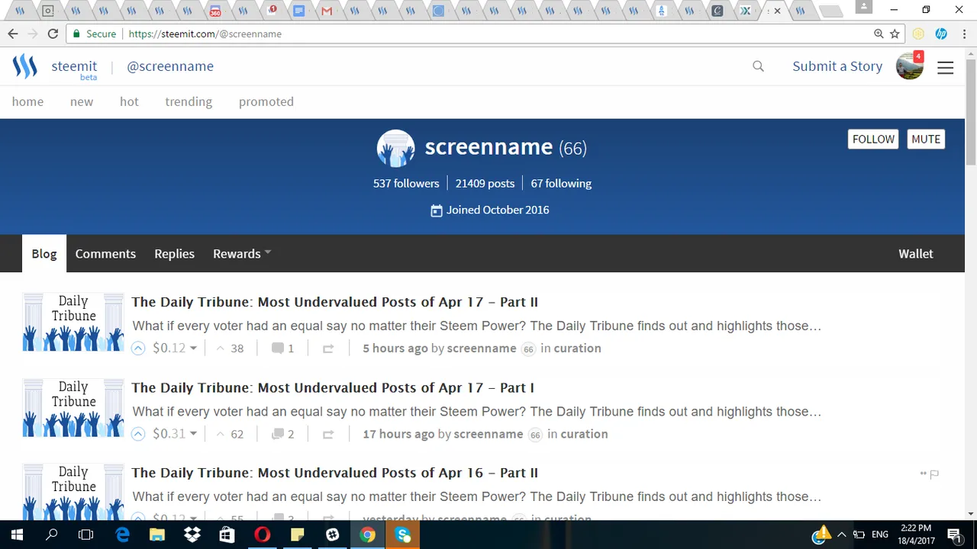977x549 pixels.
Task: Switch to the Blog tab
Action: click(44, 254)
